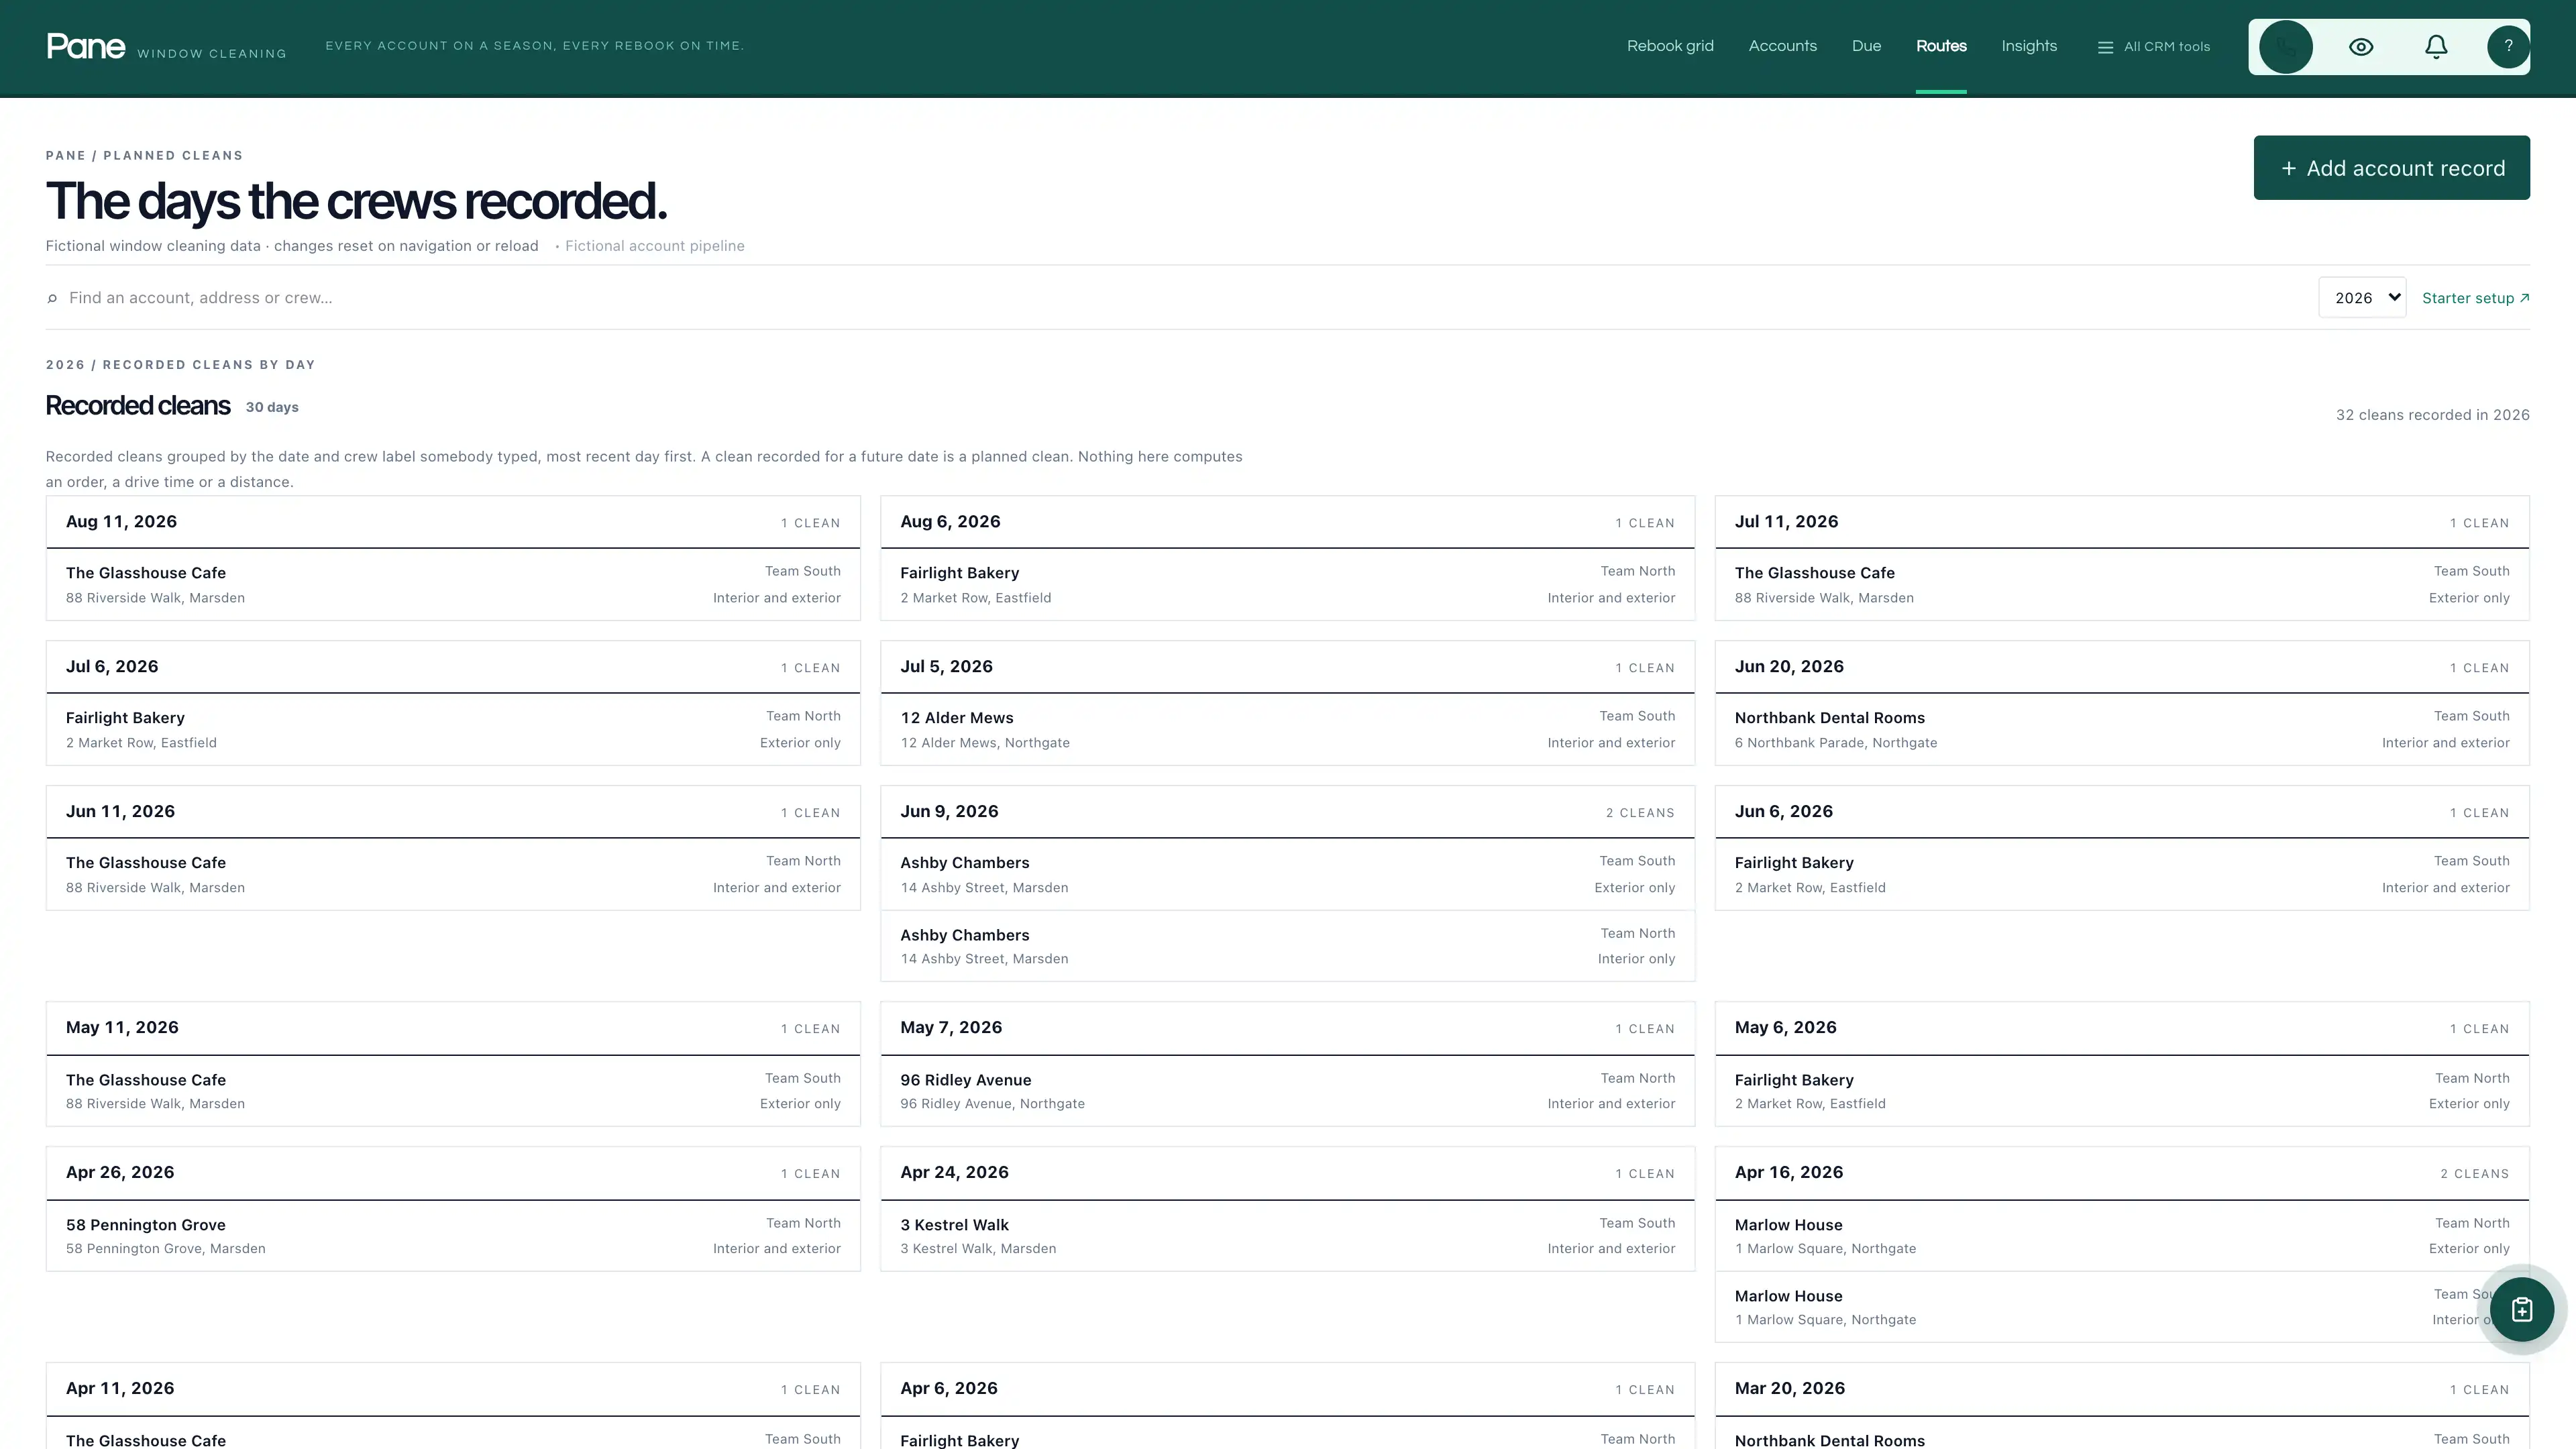
Task: Open Northbank Dental Rooms on Jun 20
Action: [2122, 730]
